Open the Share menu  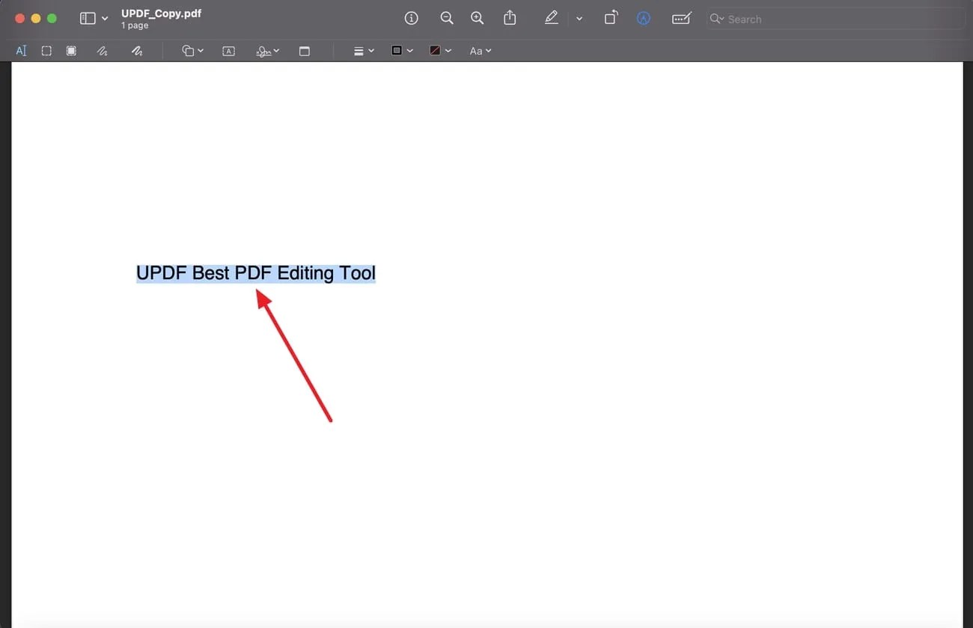510,18
